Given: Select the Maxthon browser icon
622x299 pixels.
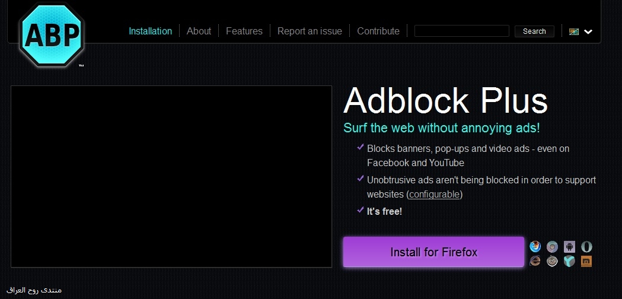Looking at the screenshot, I should pos(586,261).
